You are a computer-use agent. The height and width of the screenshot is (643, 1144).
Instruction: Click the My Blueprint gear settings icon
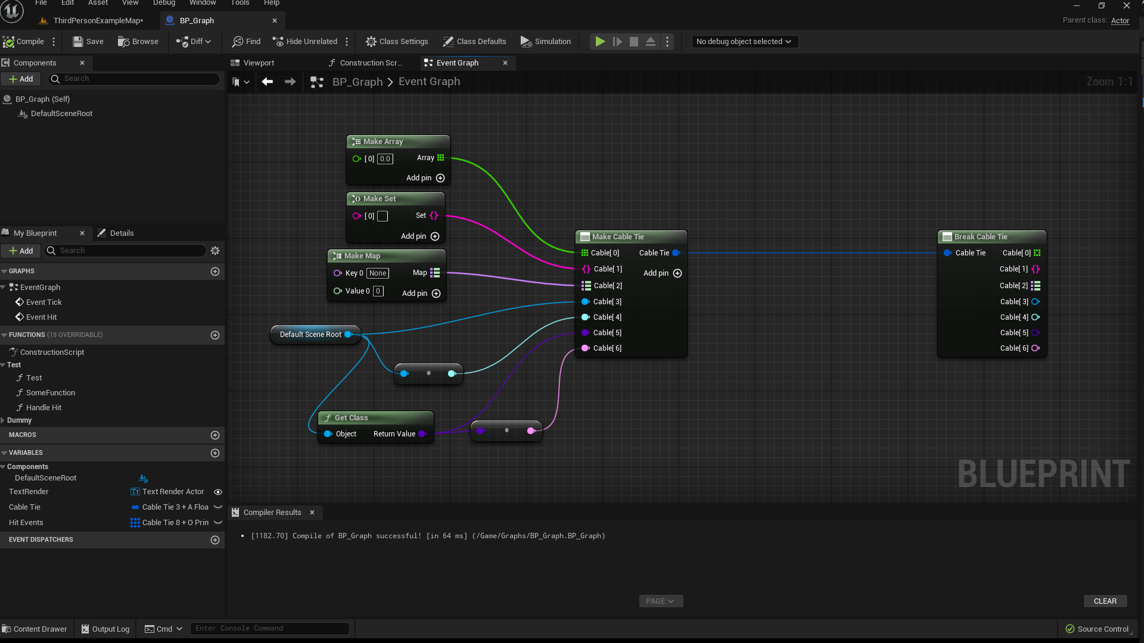tap(215, 251)
